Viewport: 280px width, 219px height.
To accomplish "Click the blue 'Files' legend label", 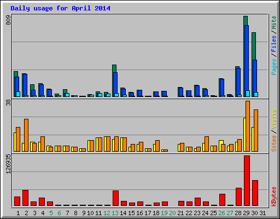I will 274,43.
